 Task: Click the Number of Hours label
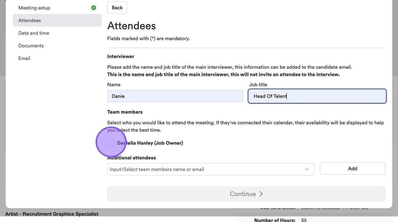click(x=274, y=220)
